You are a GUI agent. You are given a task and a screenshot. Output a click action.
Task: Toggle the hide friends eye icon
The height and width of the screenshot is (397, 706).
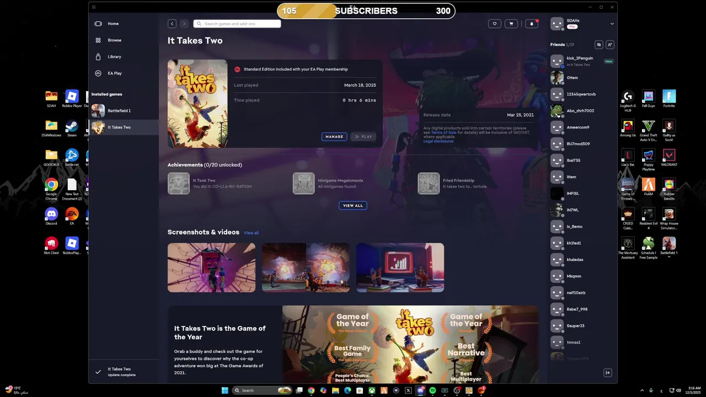point(598,45)
